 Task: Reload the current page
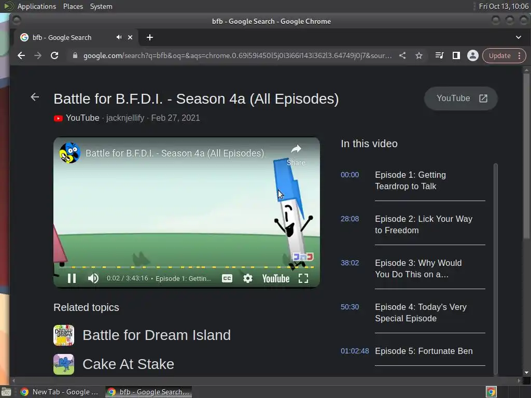(54, 55)
